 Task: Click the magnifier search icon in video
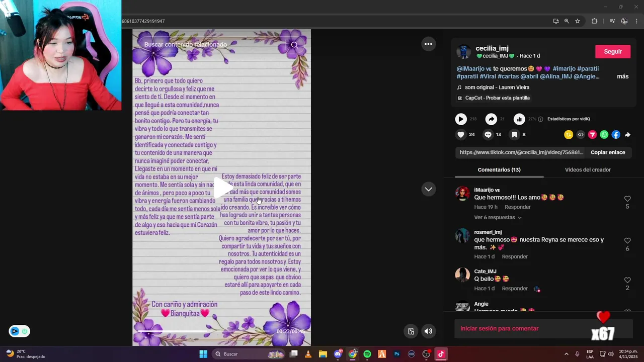tap(294, 45)
